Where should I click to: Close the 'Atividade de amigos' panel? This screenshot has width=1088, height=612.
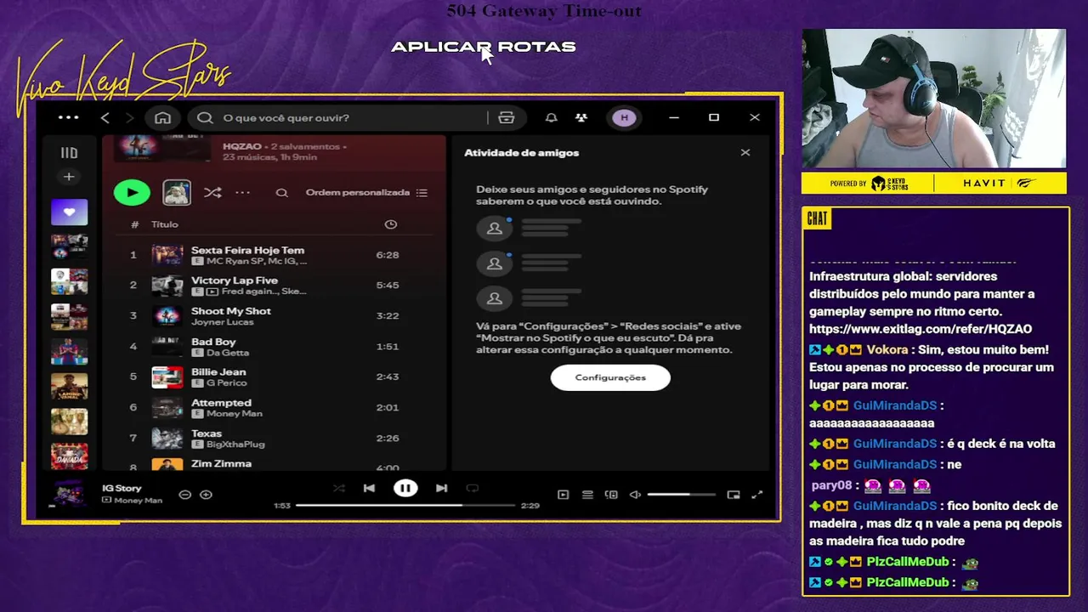point(745,153)
